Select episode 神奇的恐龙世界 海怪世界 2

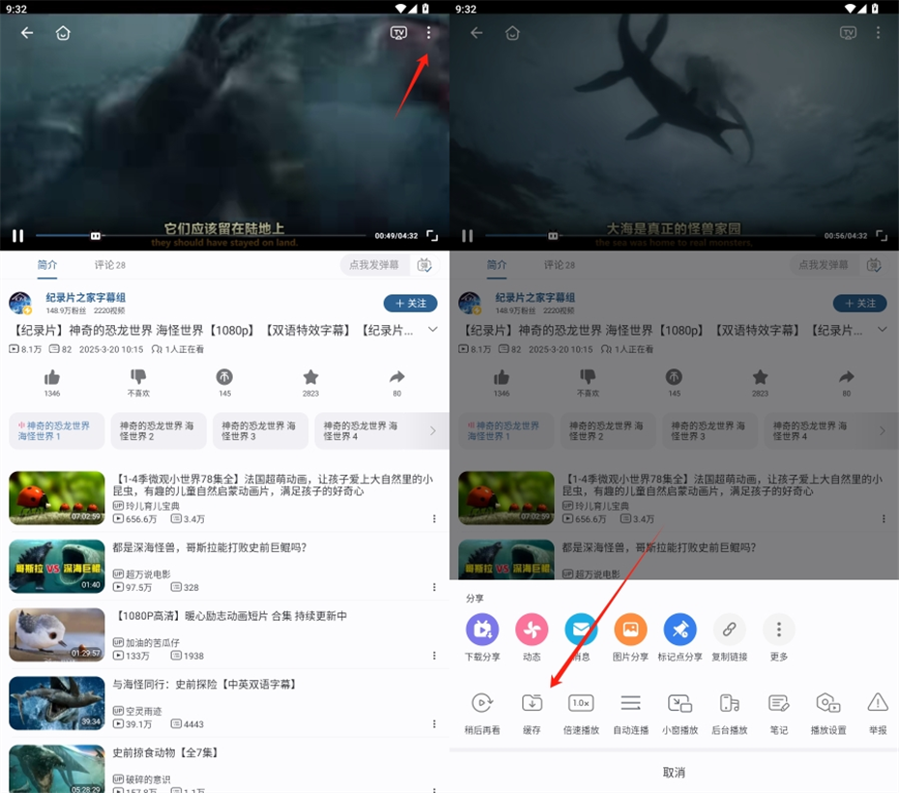coord(159,430)
